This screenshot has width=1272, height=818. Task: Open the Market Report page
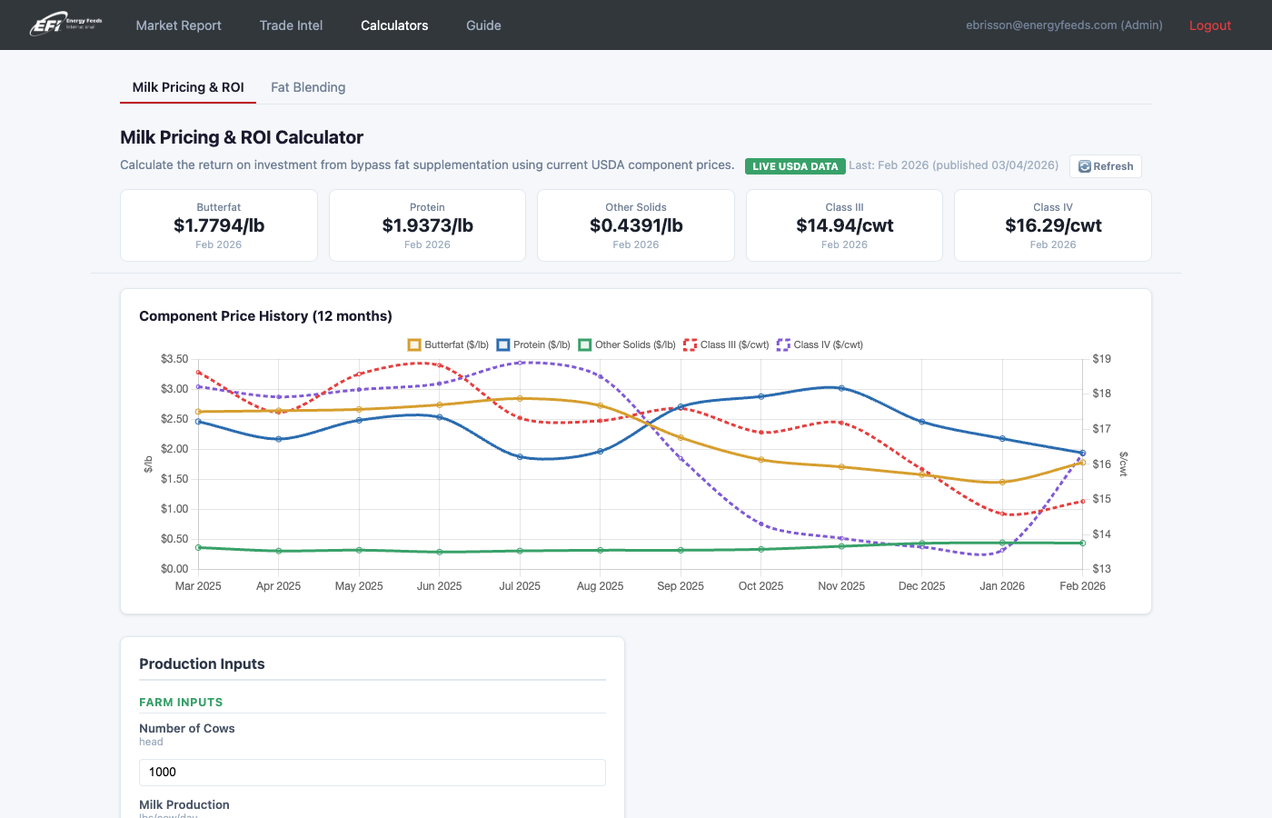click(178, 25)
